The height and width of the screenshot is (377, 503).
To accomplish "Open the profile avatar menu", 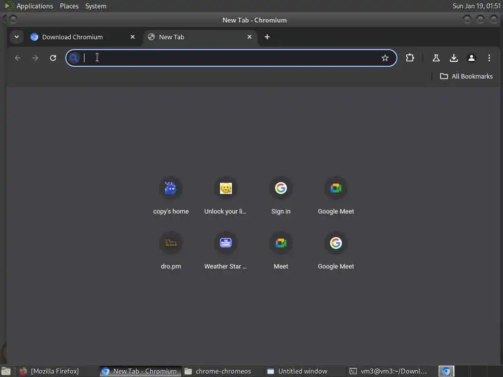I will click(471, 58).
